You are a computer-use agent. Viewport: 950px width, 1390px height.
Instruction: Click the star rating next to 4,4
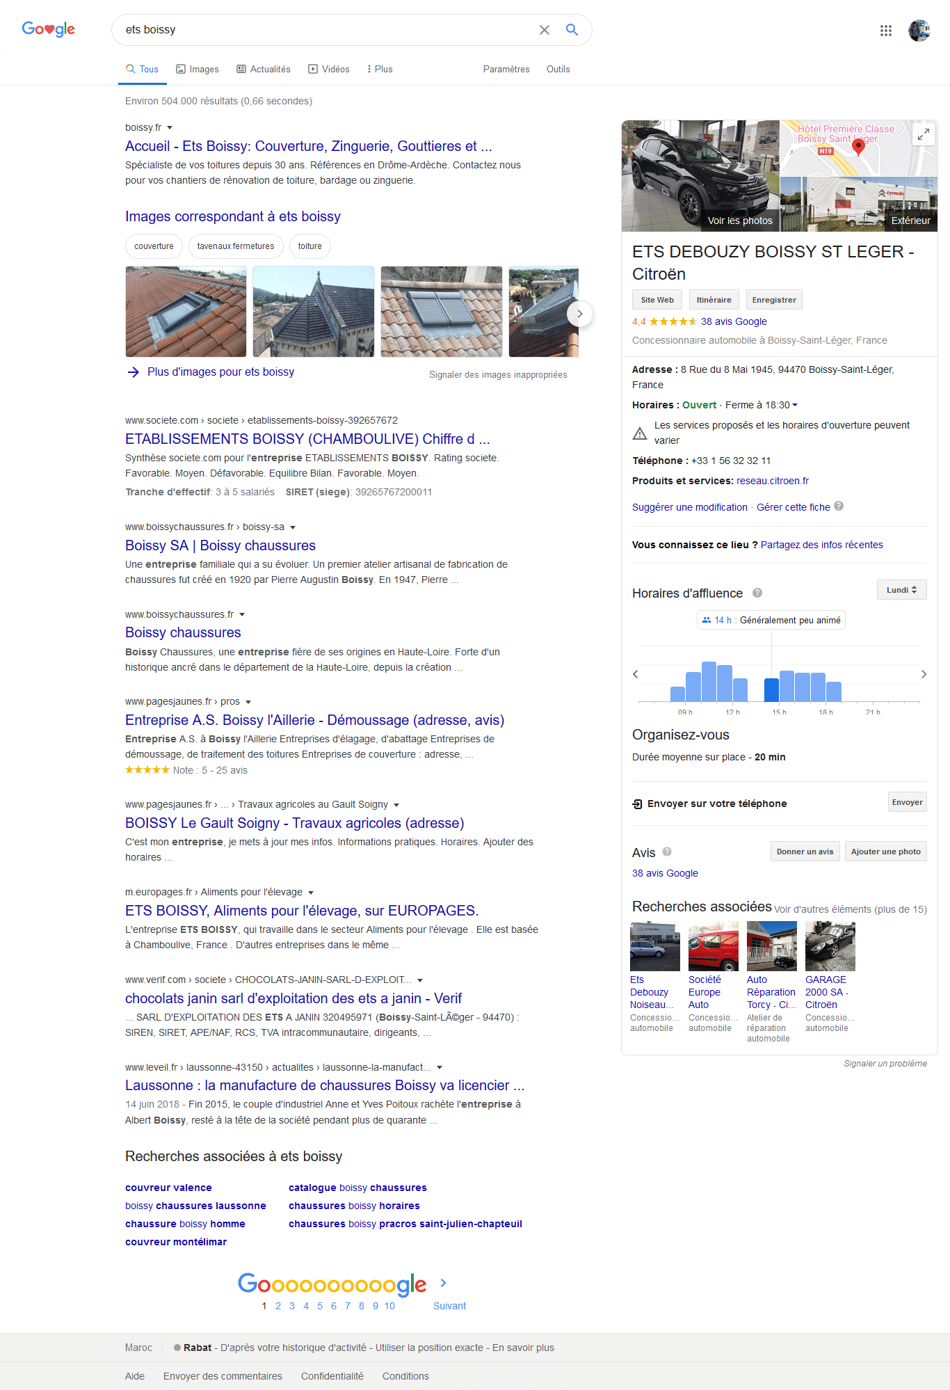coord(673,321)
